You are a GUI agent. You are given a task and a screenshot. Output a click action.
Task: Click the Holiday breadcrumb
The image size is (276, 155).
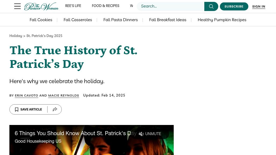[x=16, y=36]
